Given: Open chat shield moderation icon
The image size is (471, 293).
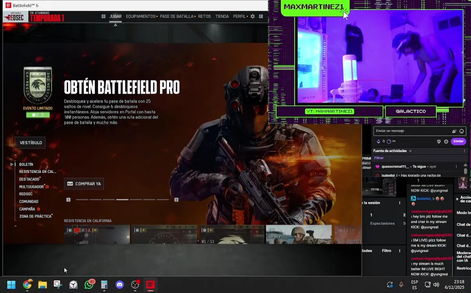Looking at the screenshot, I should [438, 141].
